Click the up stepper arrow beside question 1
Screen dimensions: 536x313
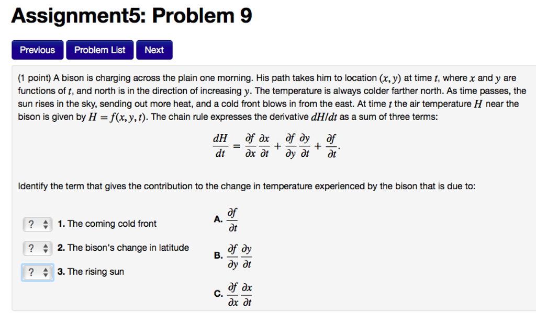coord(47,222)
